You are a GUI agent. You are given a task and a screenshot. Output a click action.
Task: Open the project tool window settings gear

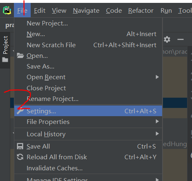click(167, 39)
